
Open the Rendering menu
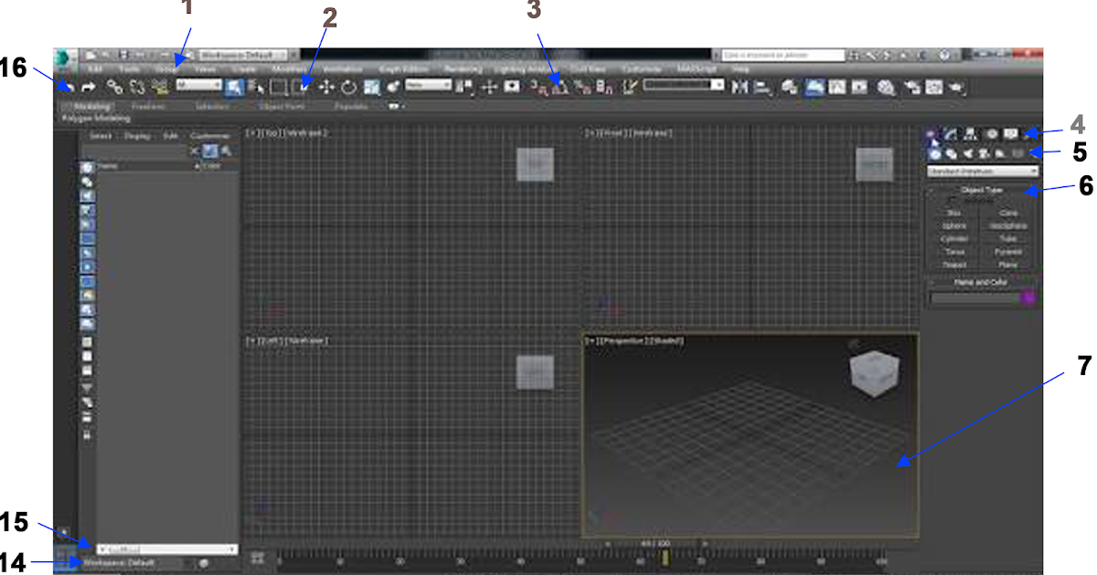[x=463, y=69]
